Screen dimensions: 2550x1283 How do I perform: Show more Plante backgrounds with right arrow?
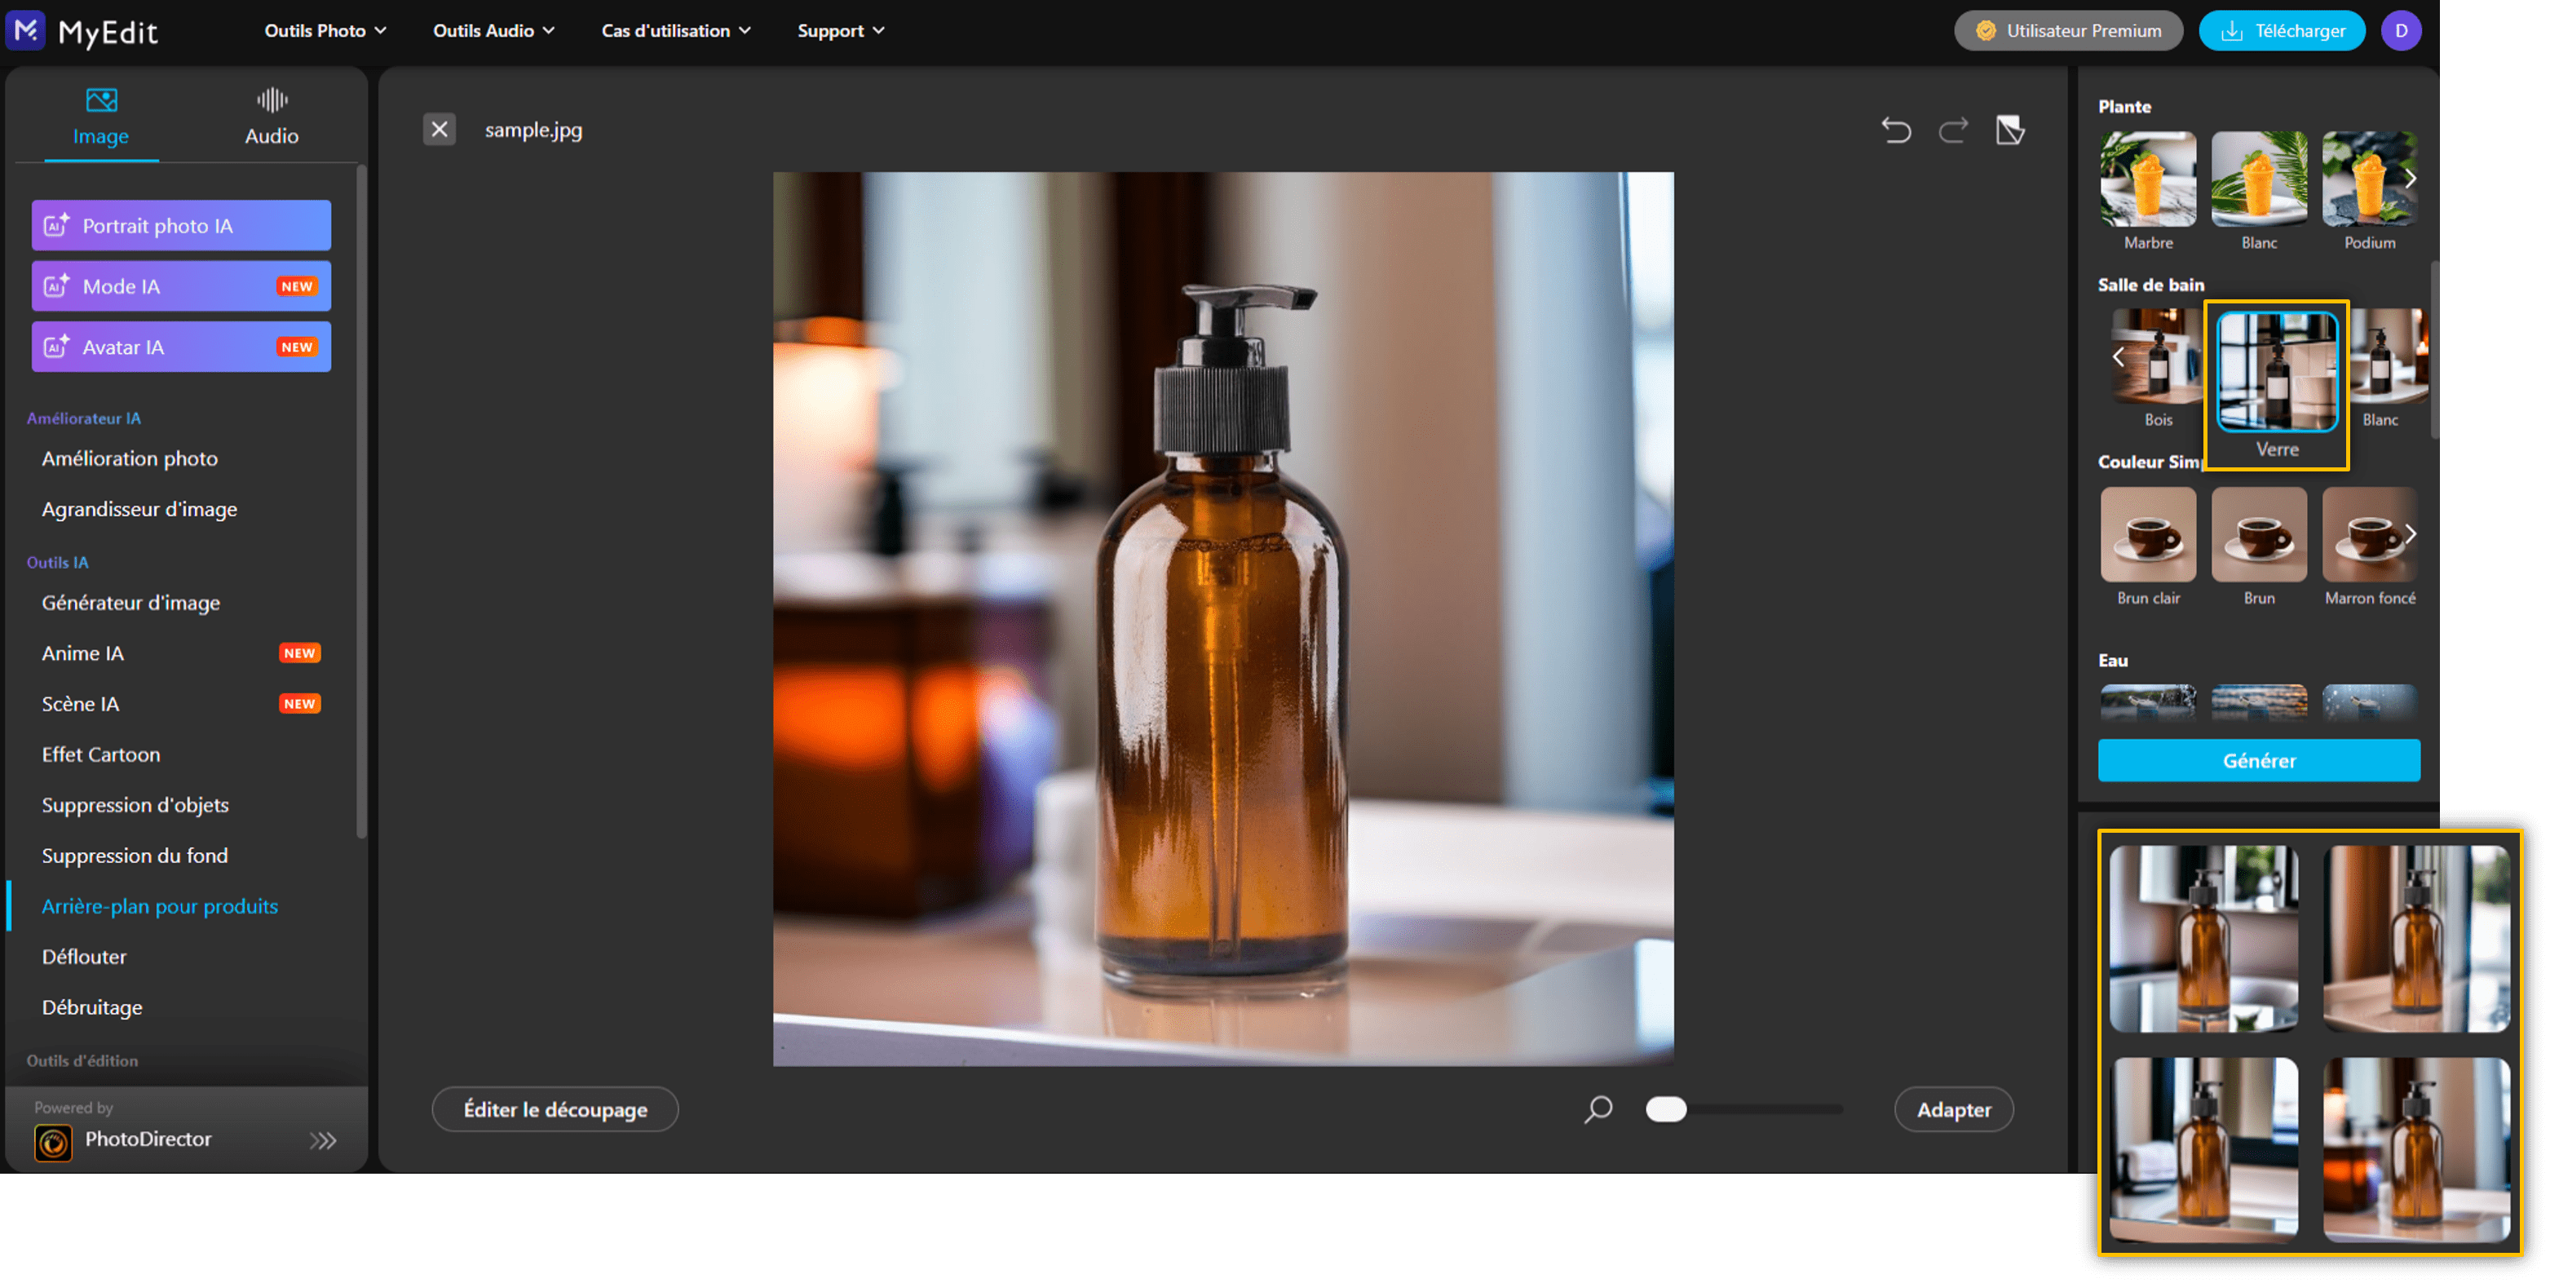2410,179
